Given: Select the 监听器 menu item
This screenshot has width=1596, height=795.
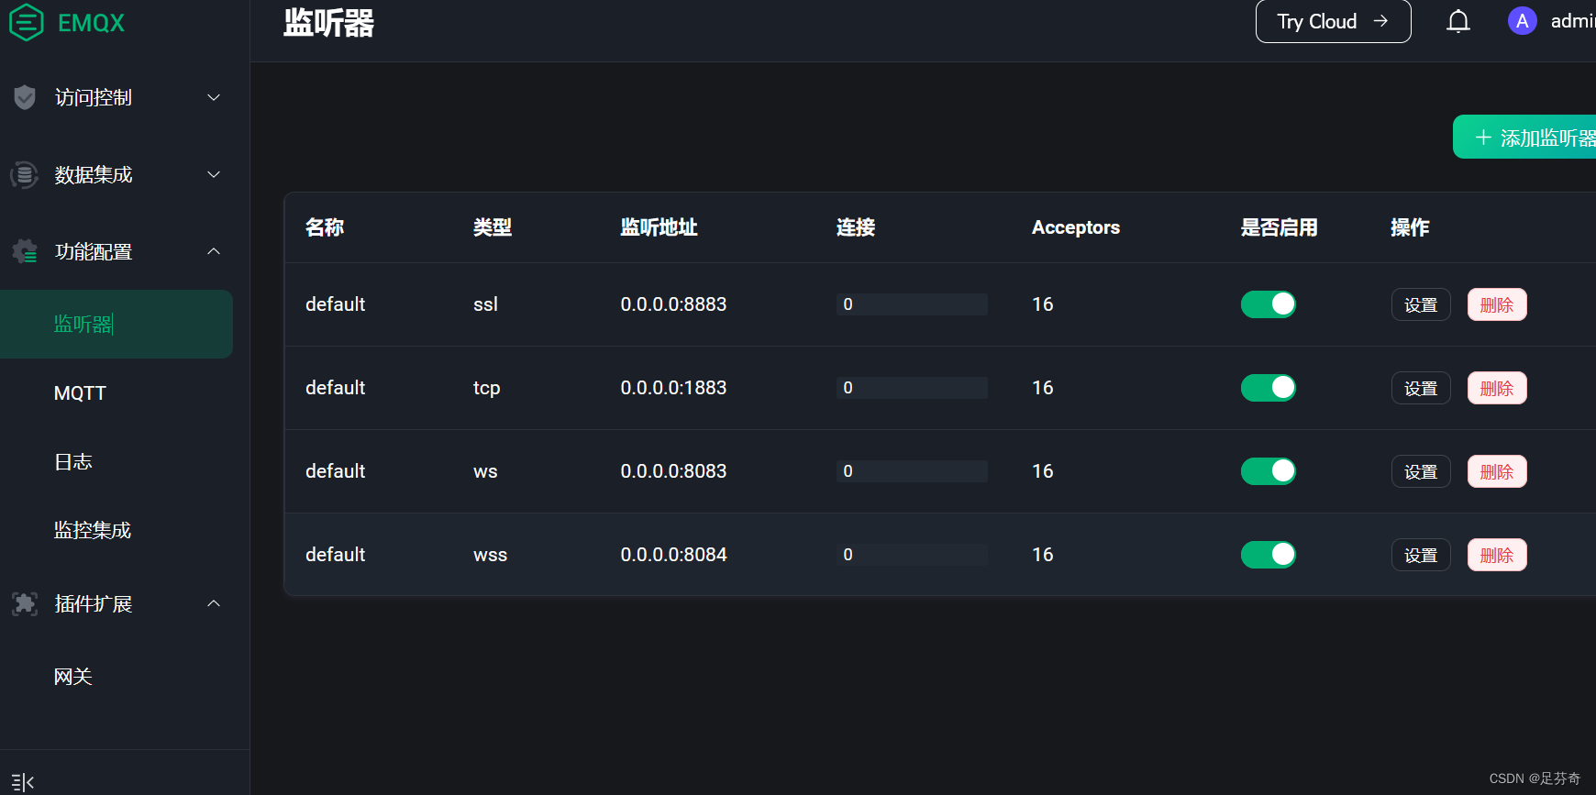Looking at the screenshot, I should click(116, 324).
